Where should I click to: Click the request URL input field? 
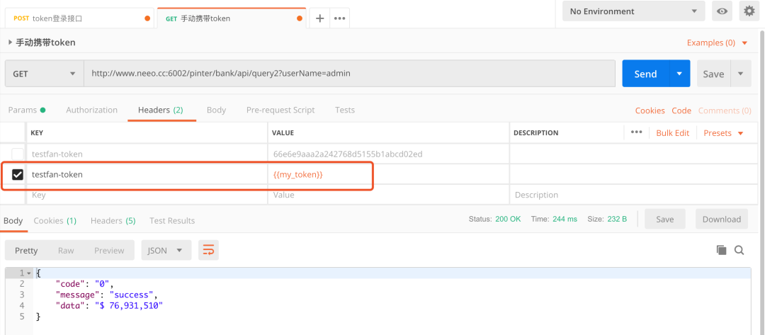tap(349, 74)
